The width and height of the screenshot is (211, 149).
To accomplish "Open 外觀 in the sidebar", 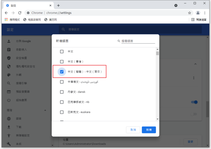I will [19, 75].
